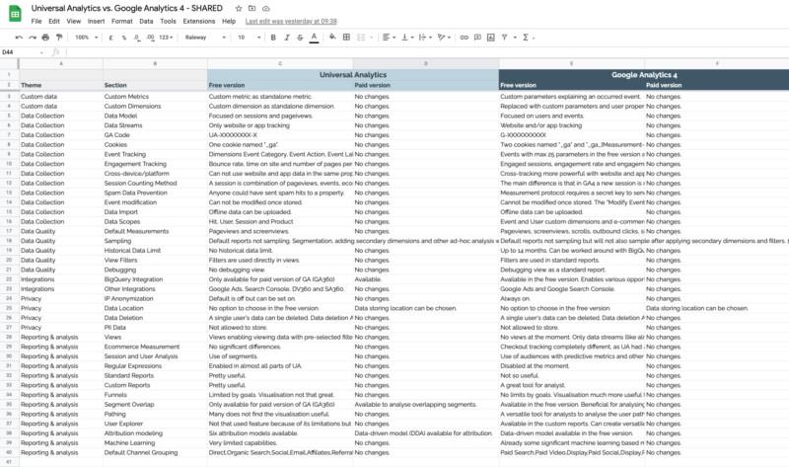Open the Tools menu
789x467 pixels.
point(168,21)
